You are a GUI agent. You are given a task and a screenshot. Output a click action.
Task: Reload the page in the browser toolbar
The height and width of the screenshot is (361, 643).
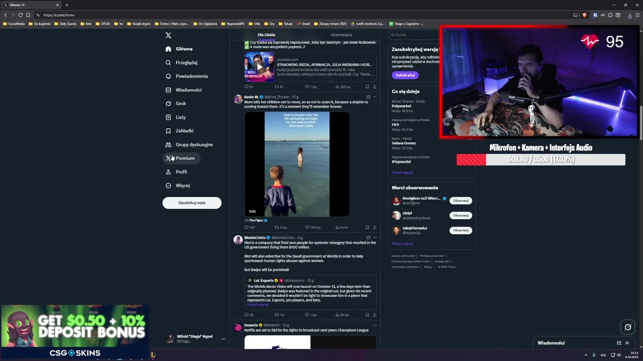click(x=20, y=15)
